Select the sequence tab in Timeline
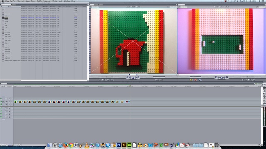This screenshot has width=266, height=149. tap(4, 84)
